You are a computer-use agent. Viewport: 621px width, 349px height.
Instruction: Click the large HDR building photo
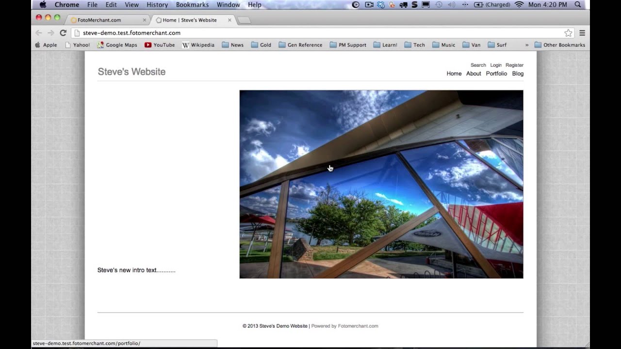pyautogui.click(x=381, y=184)
